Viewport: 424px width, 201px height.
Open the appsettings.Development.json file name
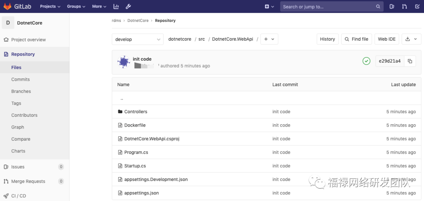[156, 179]
